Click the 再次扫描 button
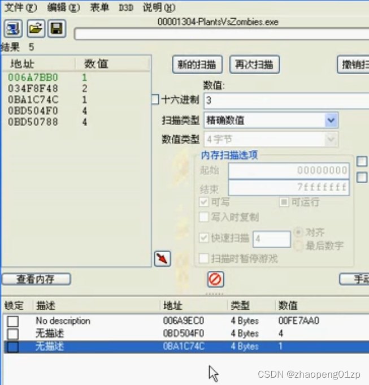Viewport: 369px width, 385px height. [254, 64]
